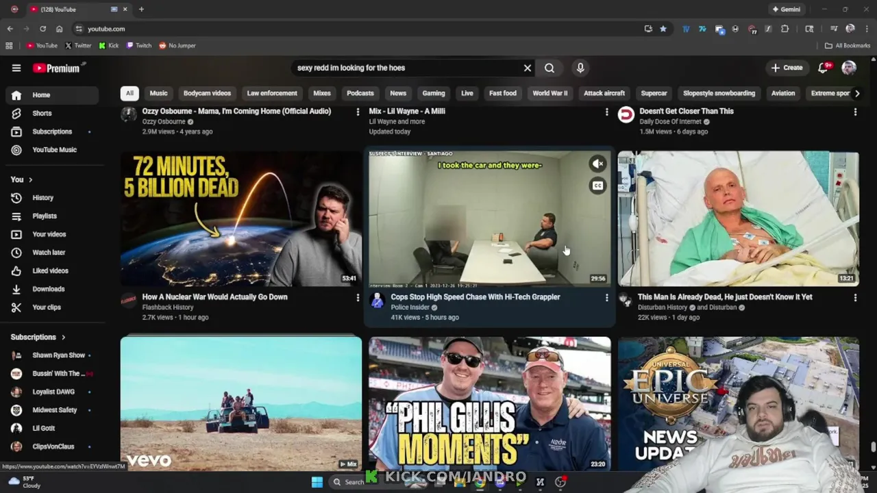The image size is (877, 493).
Task: Click the browser address bar
Action: pos(356,29)
